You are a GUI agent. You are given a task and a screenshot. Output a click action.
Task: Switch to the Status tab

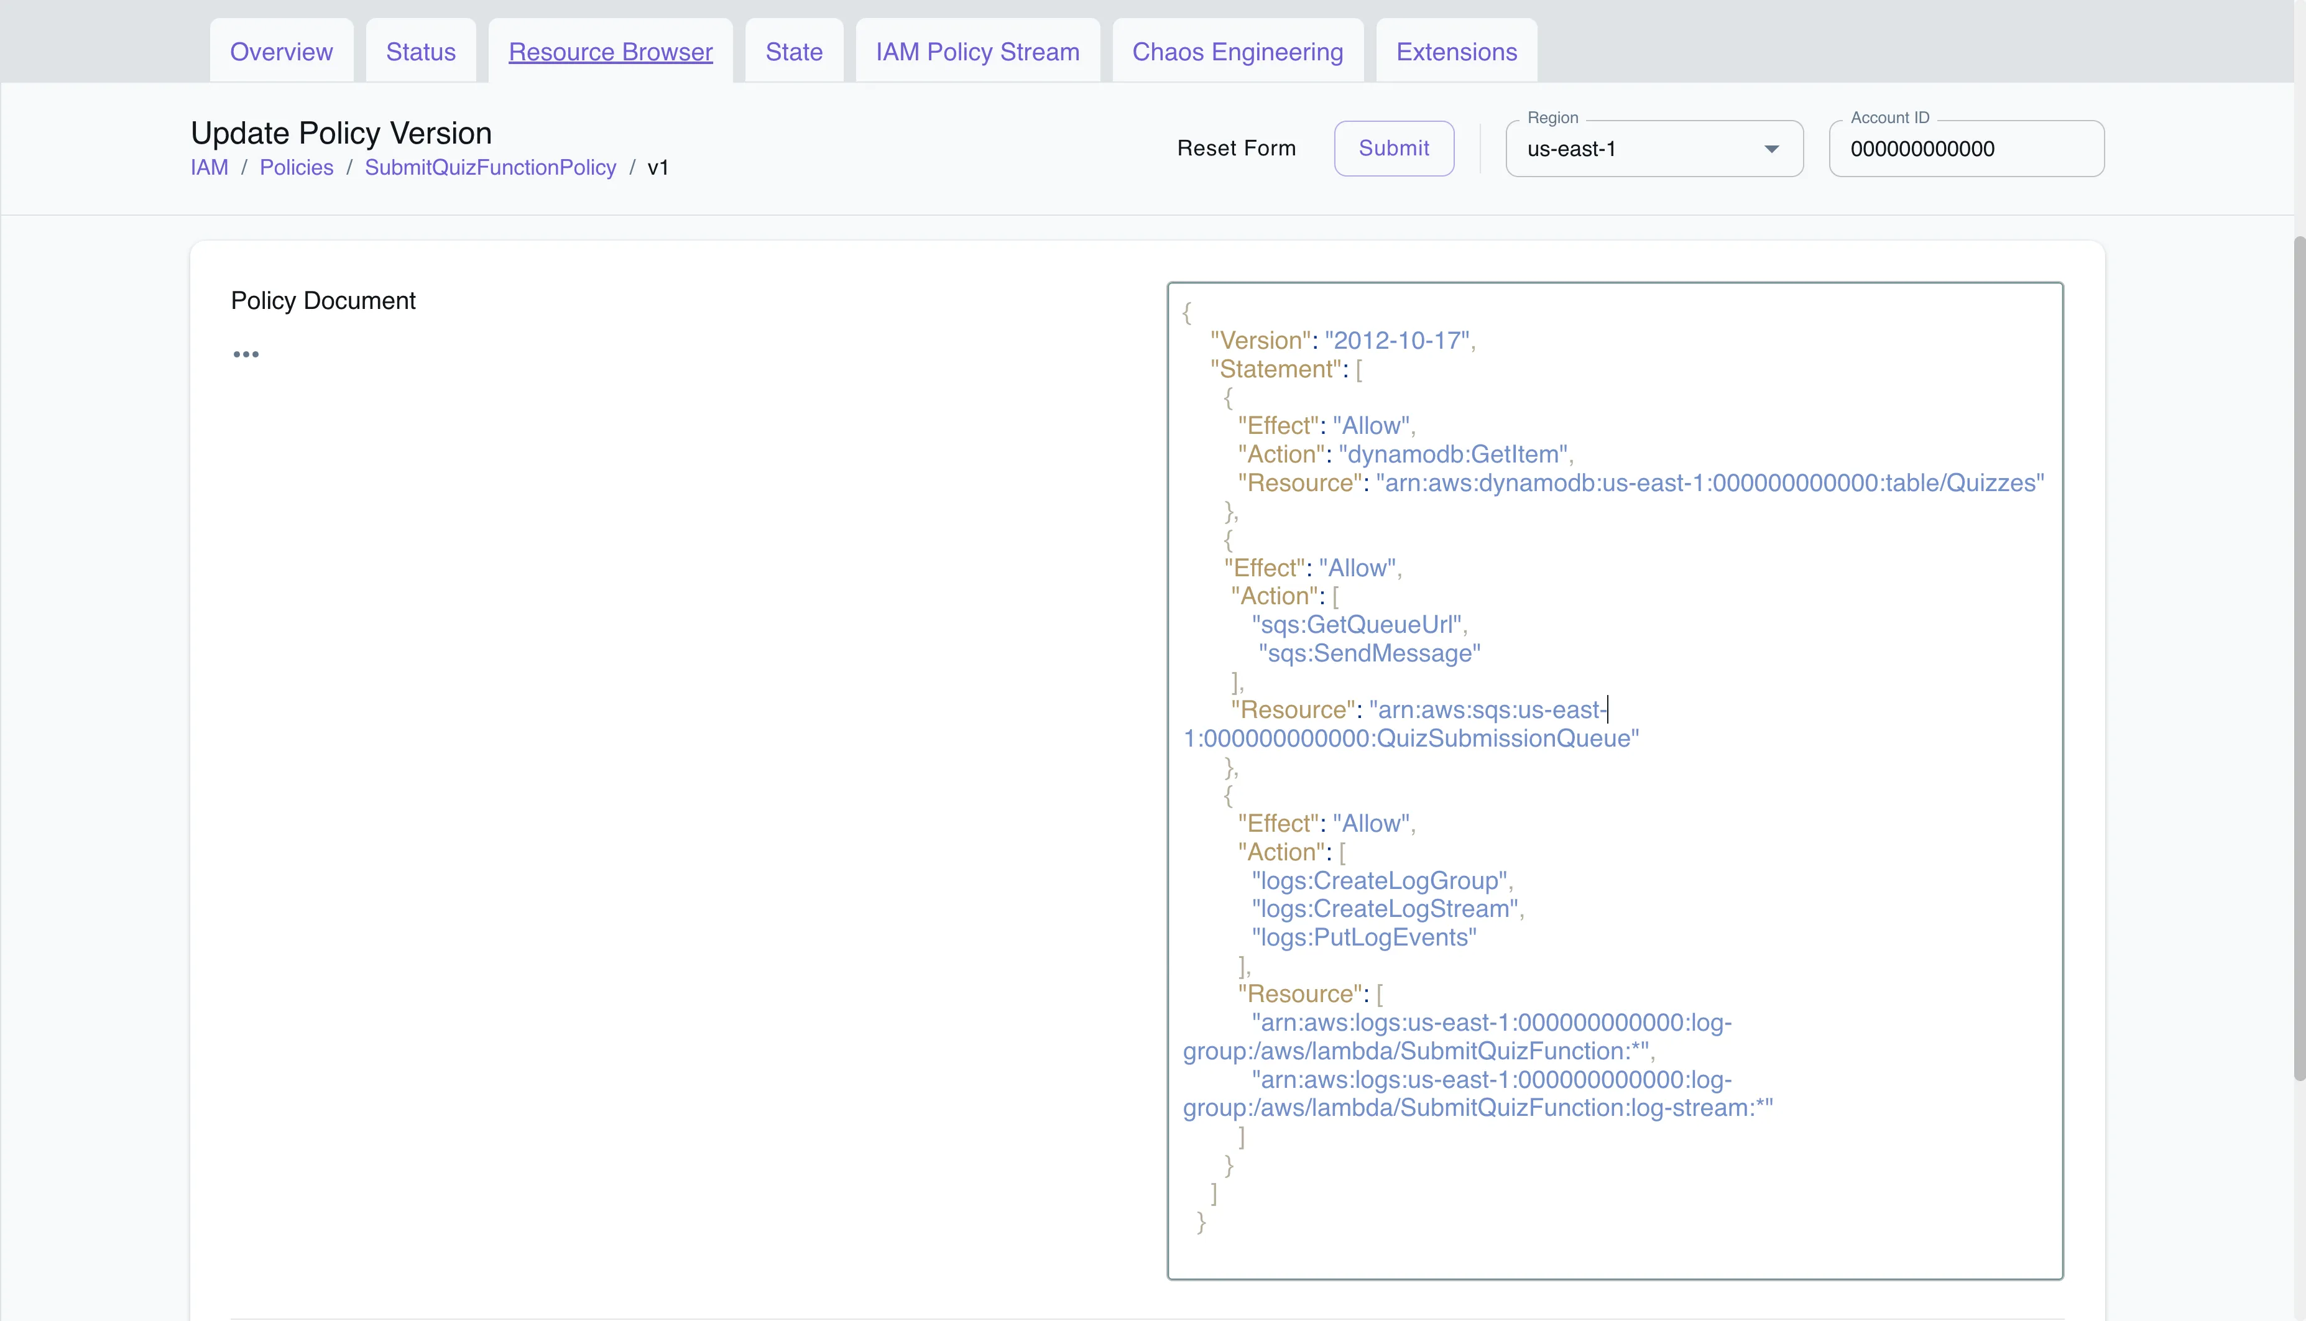pos(420,52)
